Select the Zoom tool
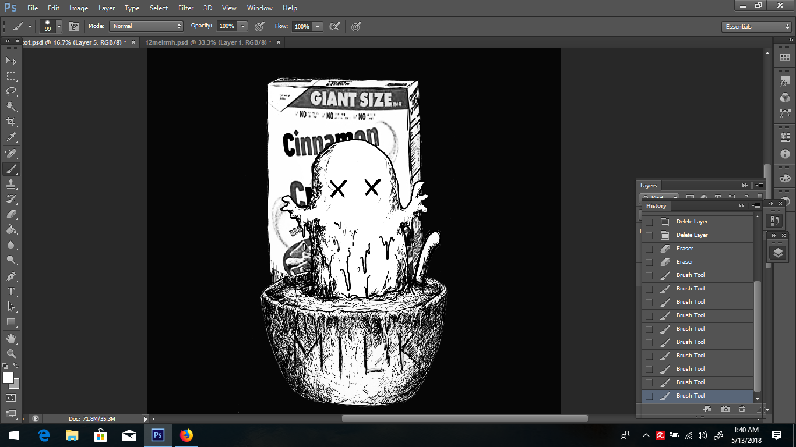Image resolution: width=796 pixels, height=447 pixels. click(11, 353)
